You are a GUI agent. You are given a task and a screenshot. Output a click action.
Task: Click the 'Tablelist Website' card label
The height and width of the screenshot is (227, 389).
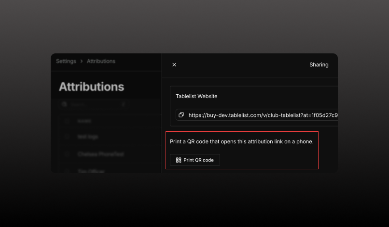(x=196, y=96)
